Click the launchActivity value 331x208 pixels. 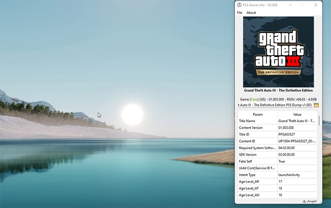pyautogui.click(x=297, y=175)
